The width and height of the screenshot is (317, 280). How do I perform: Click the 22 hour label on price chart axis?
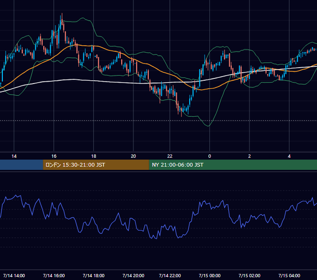tap(170, 156)
